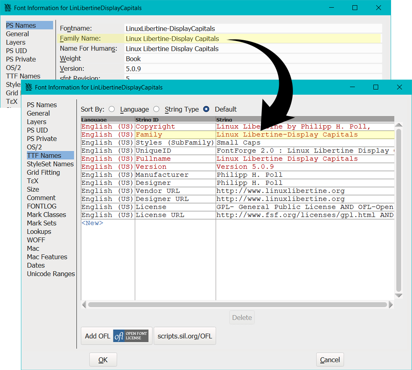This screenshot has width=412, height=370.
Task: Select the License string ID cell
Action: pyautogui.click(x=175, y=207)
